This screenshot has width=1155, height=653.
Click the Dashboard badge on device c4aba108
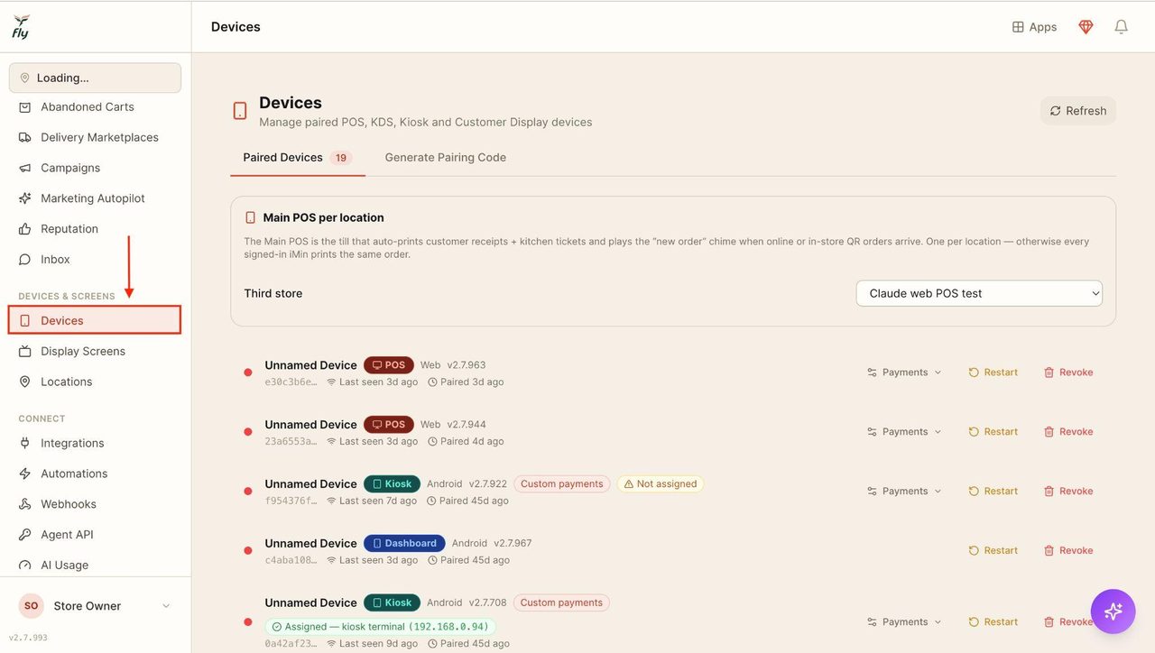[x=404, y=543]
